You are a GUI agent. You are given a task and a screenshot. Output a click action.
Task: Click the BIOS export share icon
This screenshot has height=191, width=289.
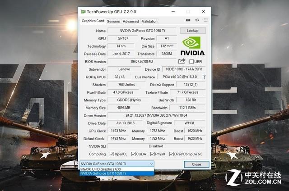182,61
